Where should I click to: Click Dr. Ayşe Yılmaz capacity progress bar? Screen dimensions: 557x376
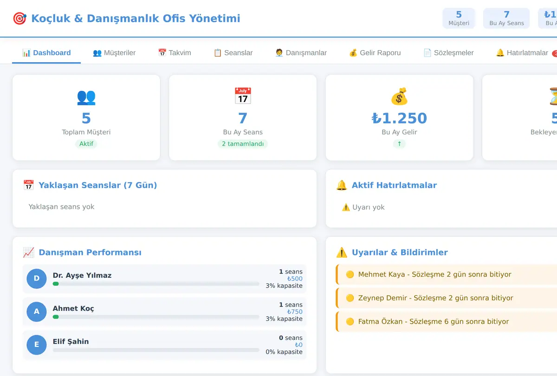(156, 284)
